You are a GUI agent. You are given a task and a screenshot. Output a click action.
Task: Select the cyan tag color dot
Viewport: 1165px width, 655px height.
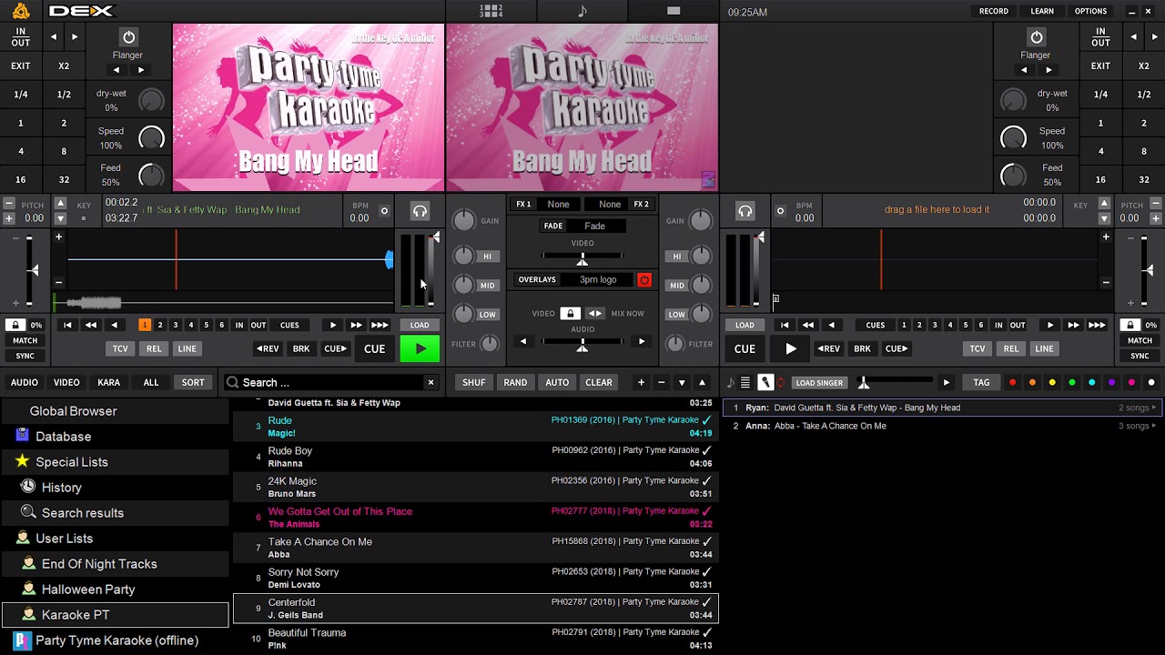point(1092,383)
